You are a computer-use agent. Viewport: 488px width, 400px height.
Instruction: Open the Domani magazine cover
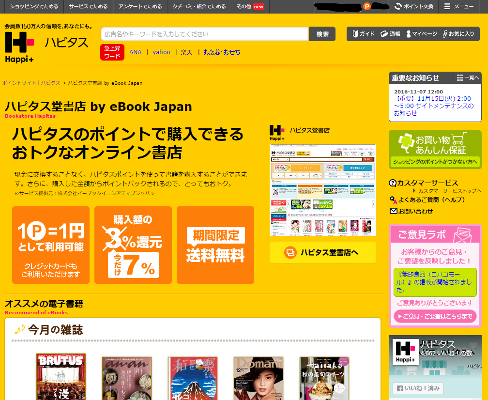[259, 378]
